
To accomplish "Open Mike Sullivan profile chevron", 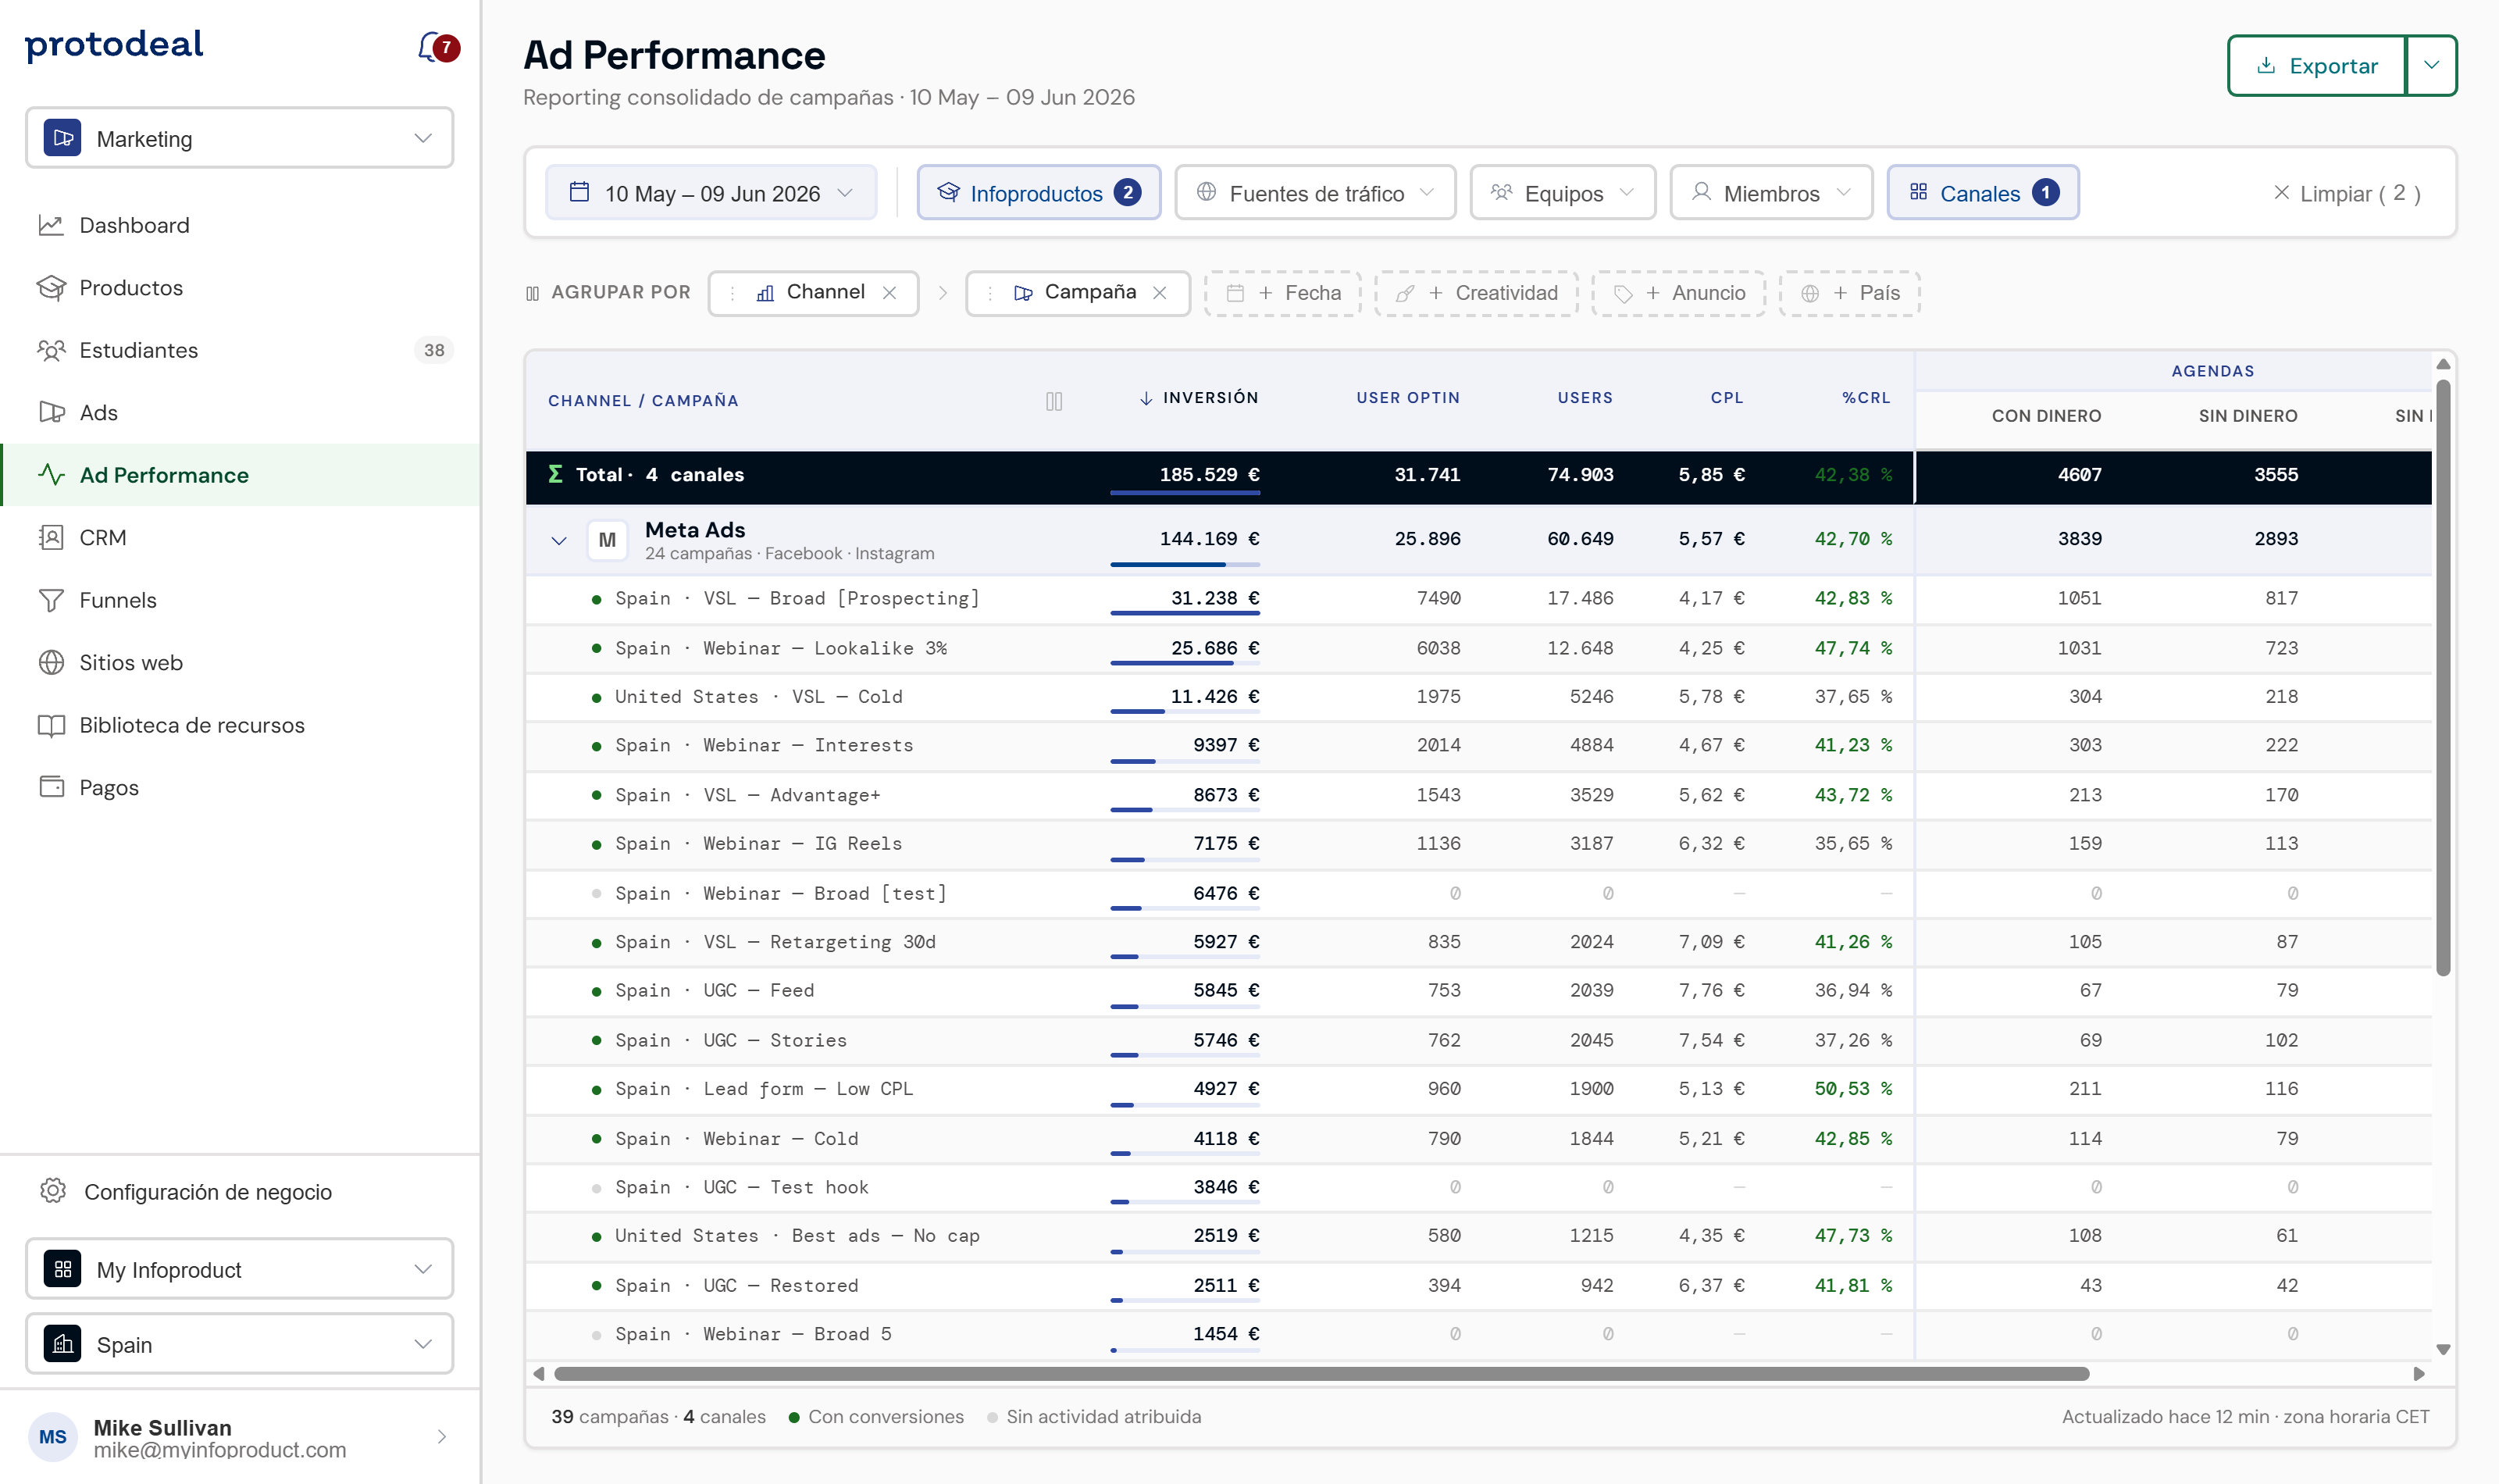I will point(442,1437).
